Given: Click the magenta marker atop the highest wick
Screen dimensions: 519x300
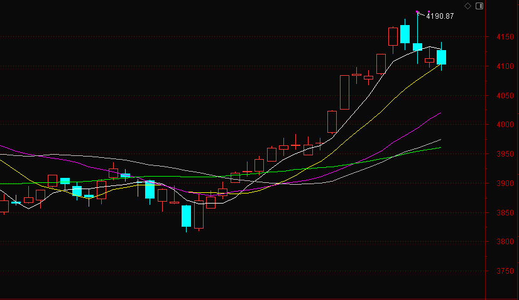Looking at the screenshot, I should tap(418, 12).
